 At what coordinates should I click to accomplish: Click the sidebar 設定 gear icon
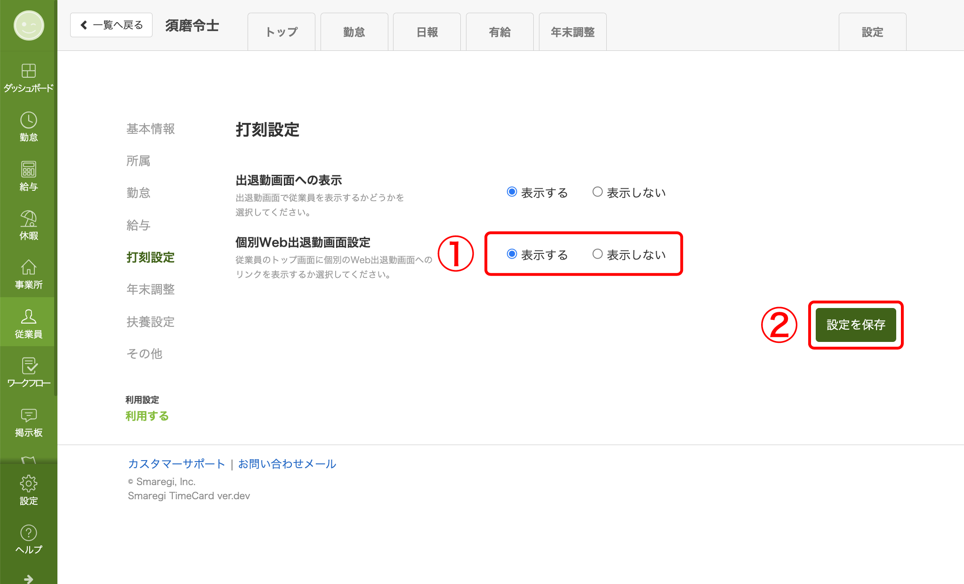28,484
